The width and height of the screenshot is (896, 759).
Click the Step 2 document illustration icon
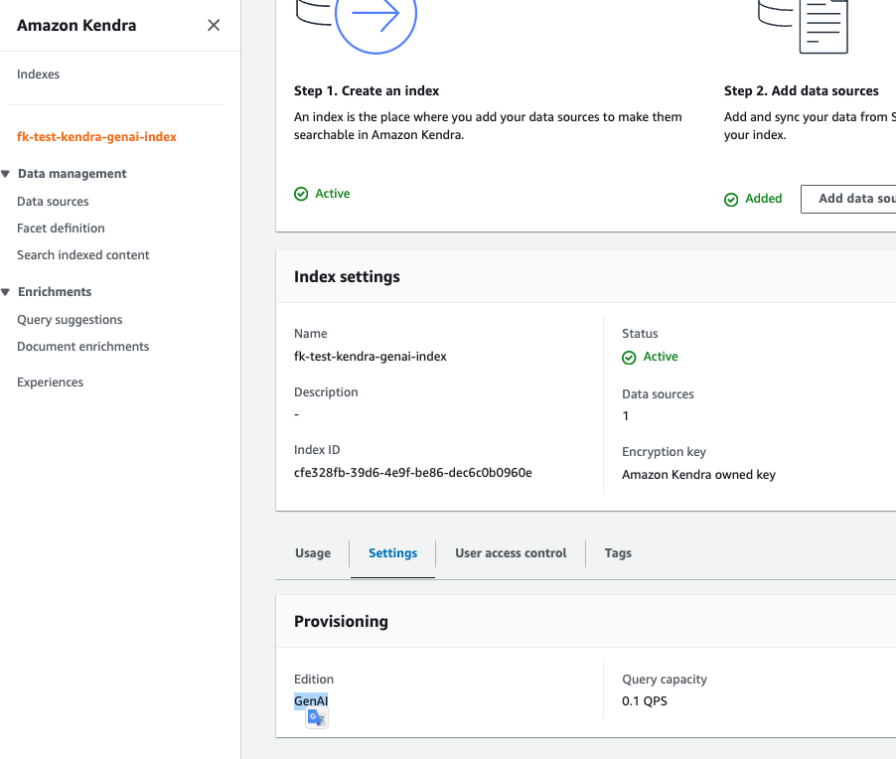[823, 26]
